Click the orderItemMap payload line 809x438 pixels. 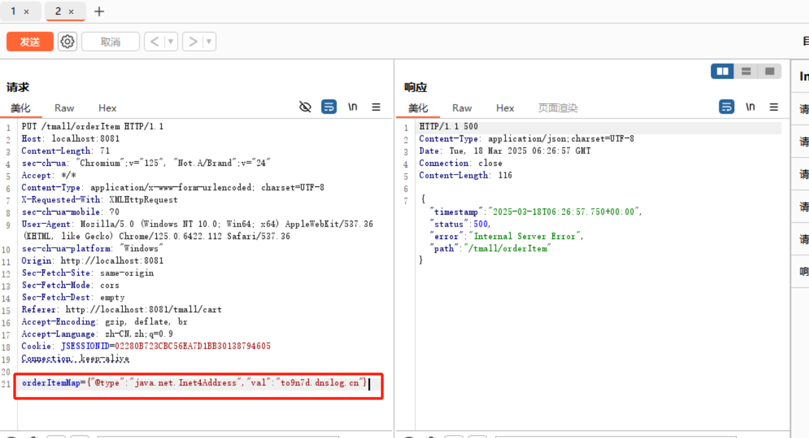pyautogui.click(x=194, y=383)
